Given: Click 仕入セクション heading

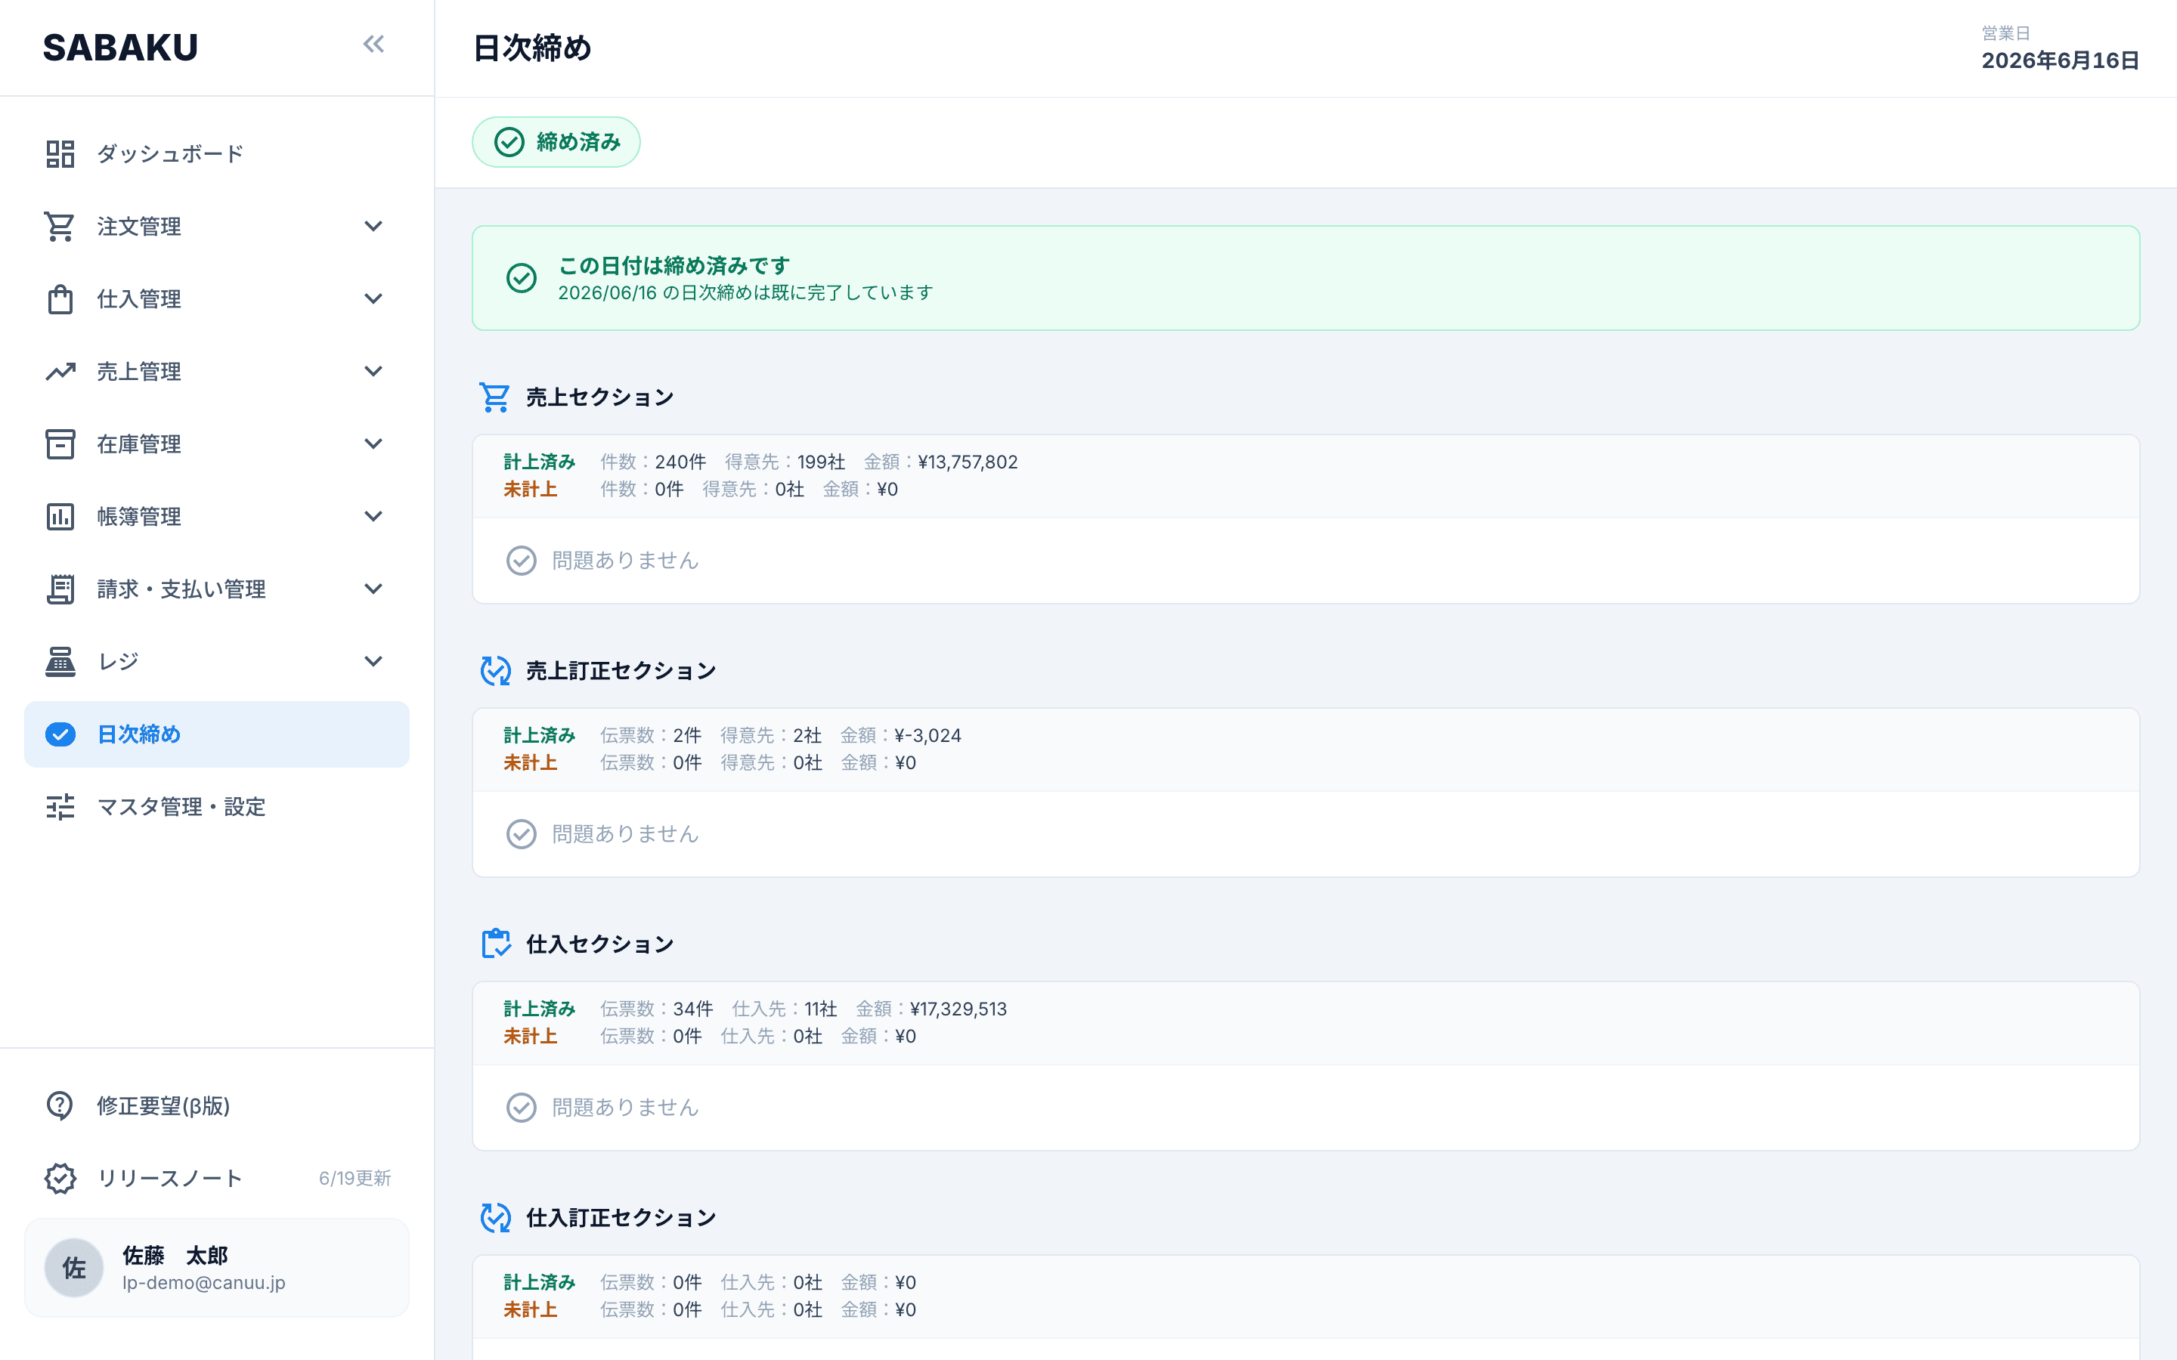Looking at the screenshot, I should point(600,944).
